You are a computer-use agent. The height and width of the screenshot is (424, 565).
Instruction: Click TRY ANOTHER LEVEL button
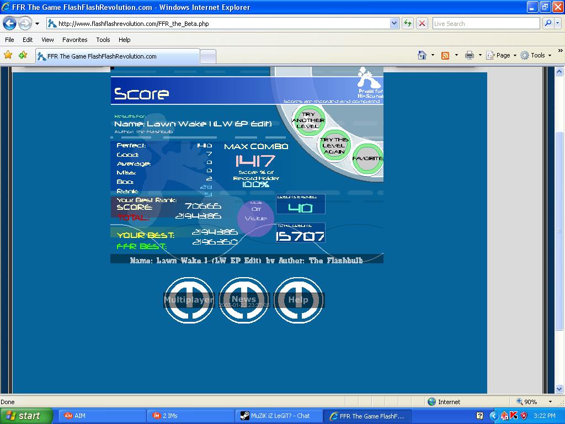[308, 120]
